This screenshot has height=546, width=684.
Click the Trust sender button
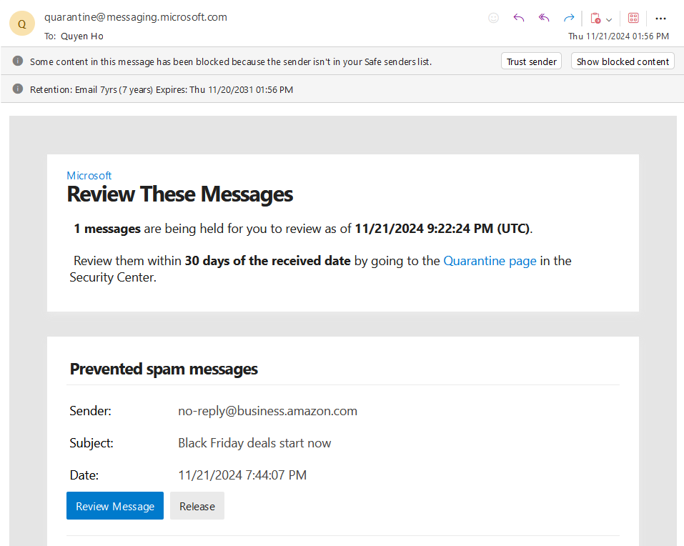click(x=531, y=61)
